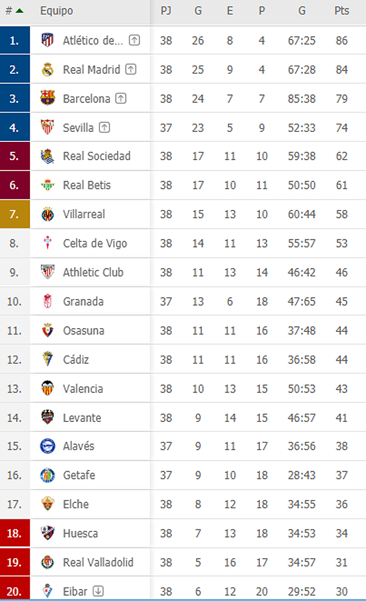Screen dimensions: 366x601
Task: Click the Barcelona club crest
Action: 48,98
